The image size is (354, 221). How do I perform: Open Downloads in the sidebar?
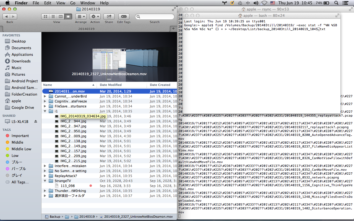pos(21,61)
